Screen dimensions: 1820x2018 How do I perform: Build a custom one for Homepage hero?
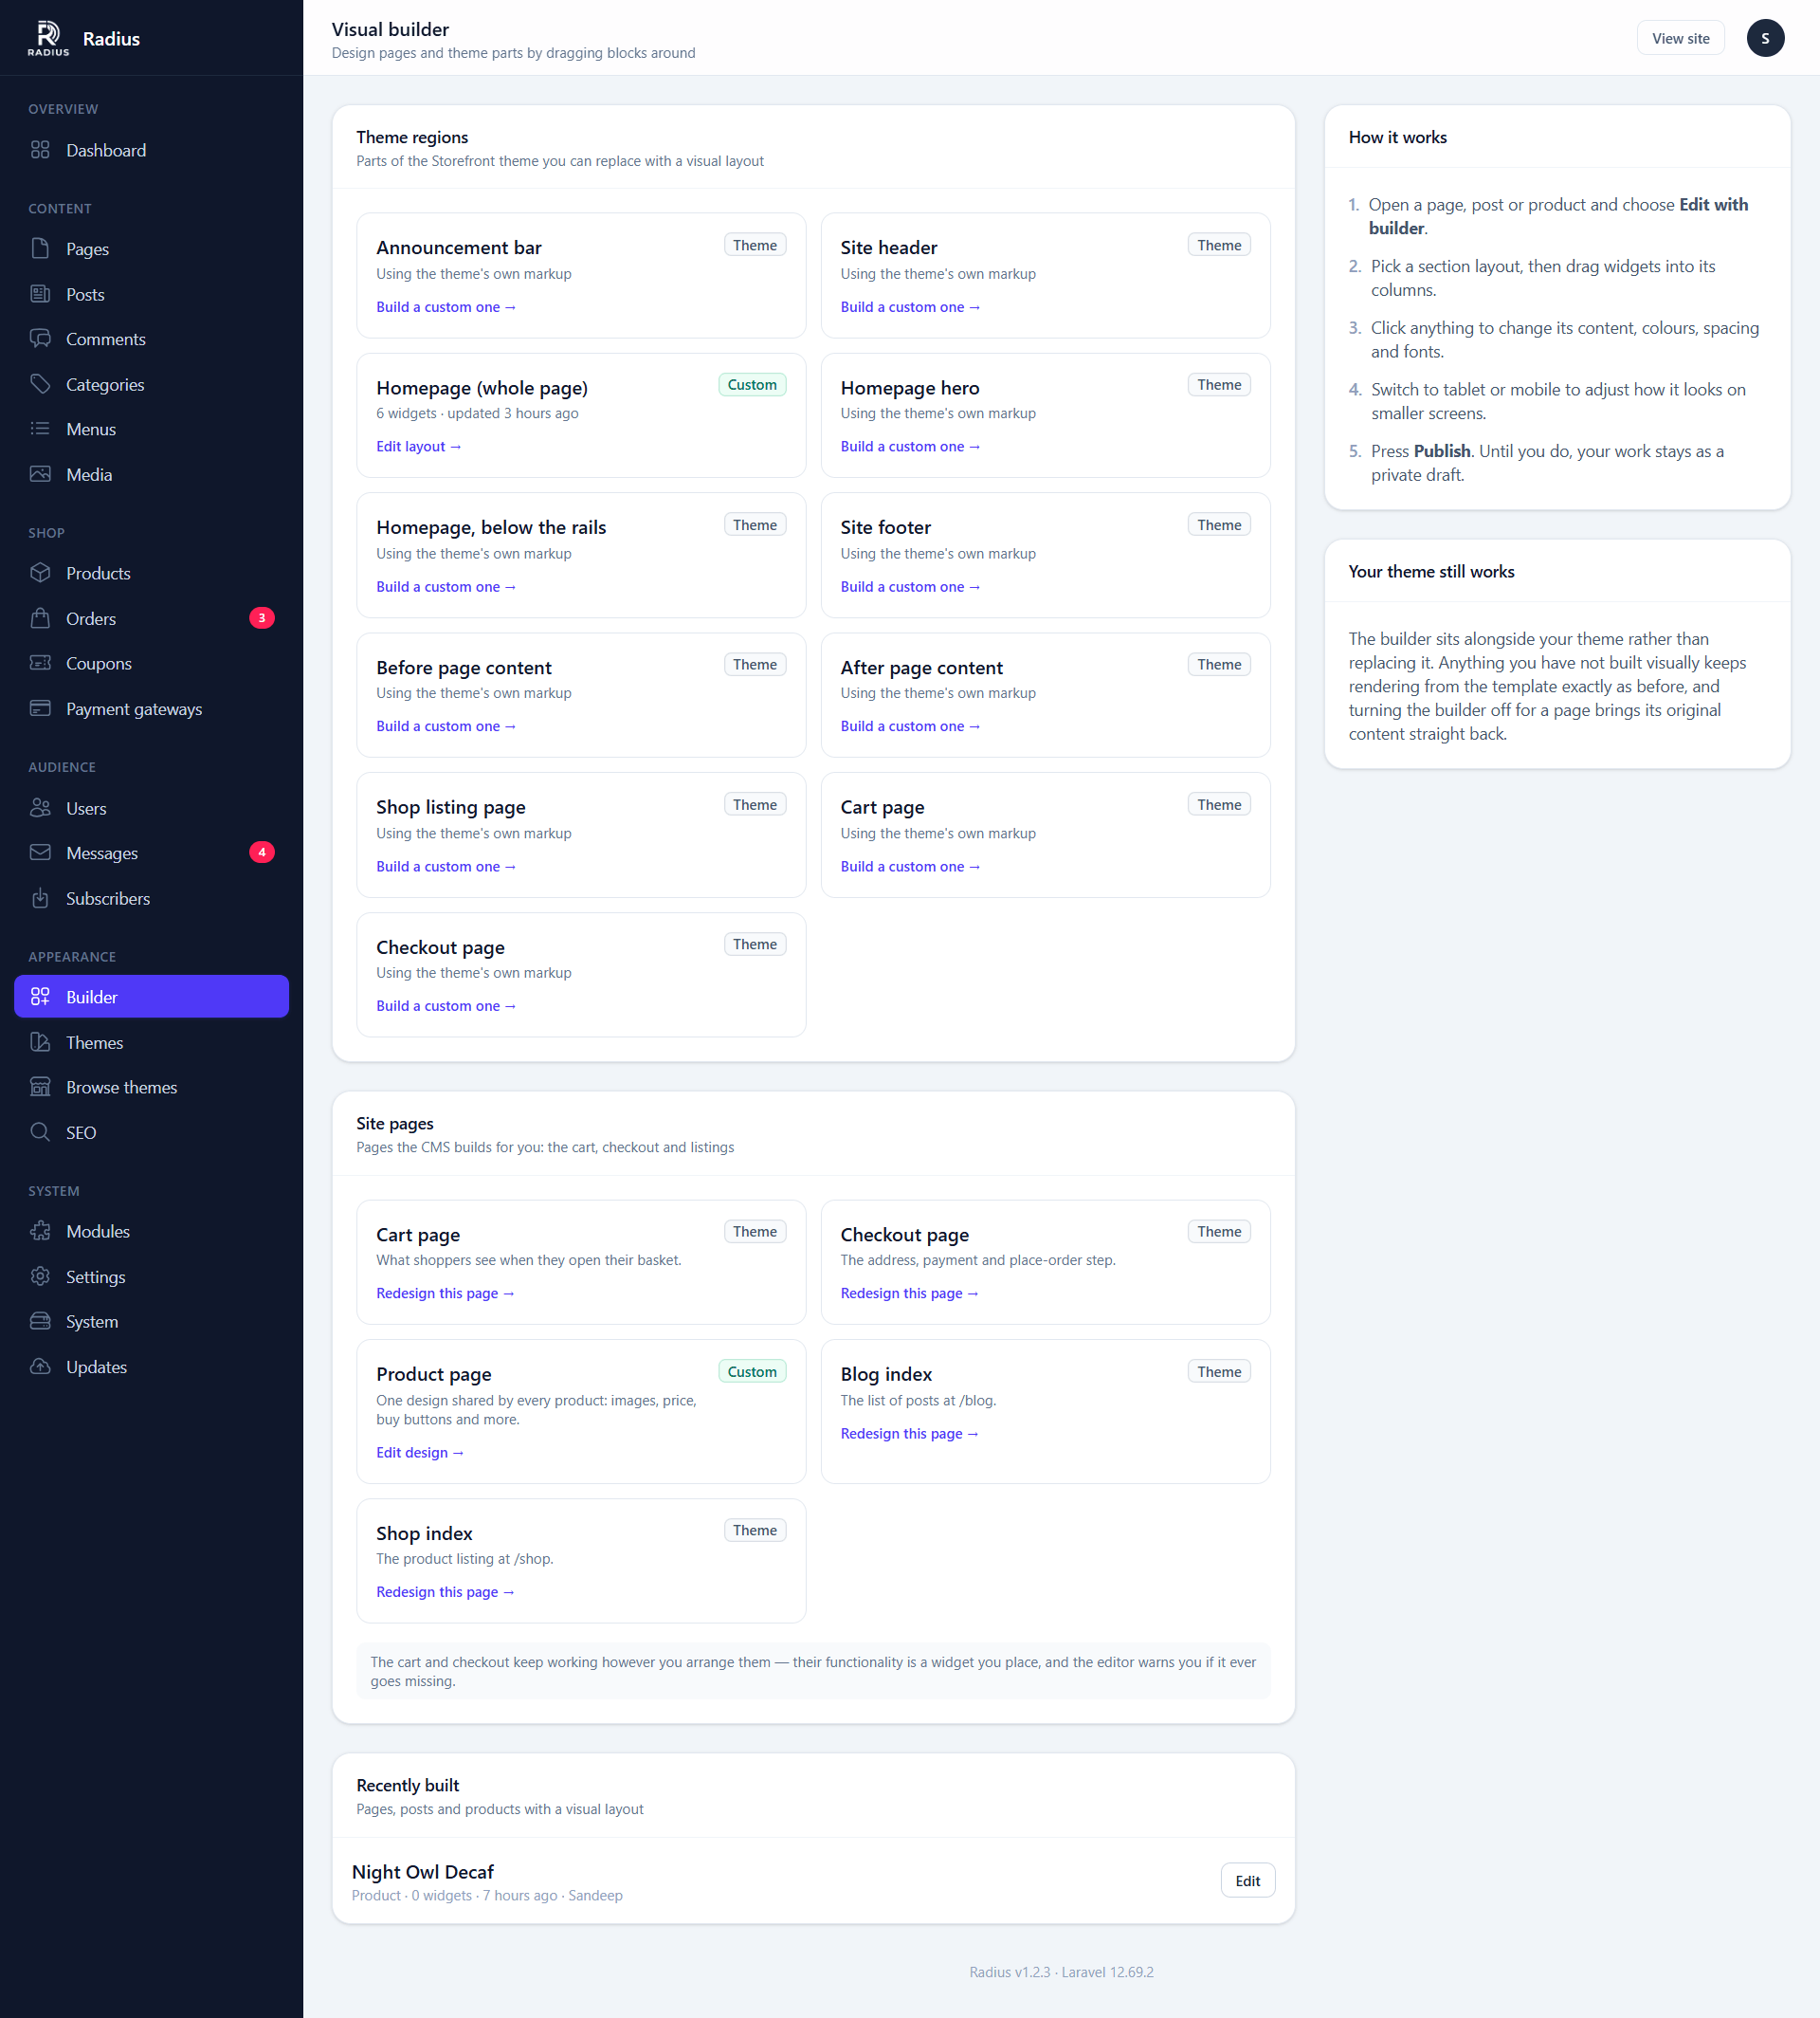(x=910, y=448)
